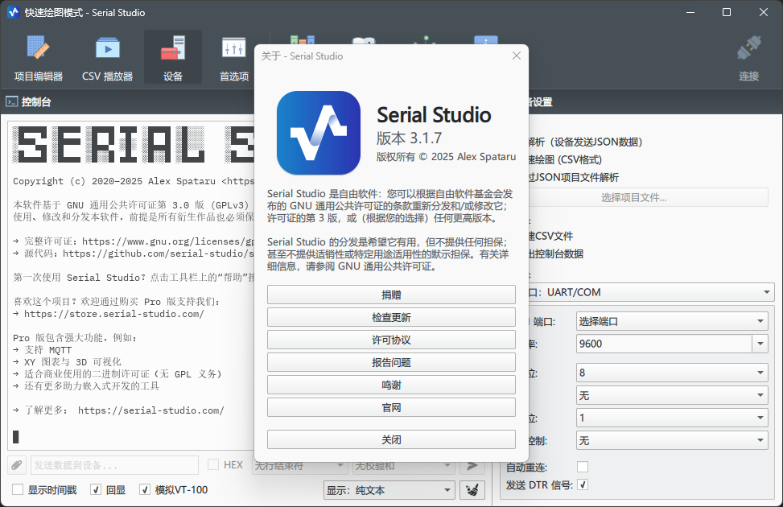Click the 关闭 button in About dialog
This screenshot has height=507, width=783.
(391, 439)
